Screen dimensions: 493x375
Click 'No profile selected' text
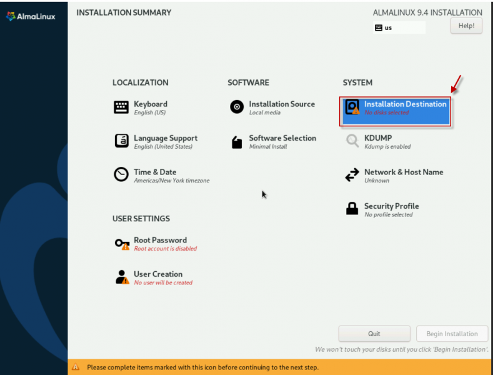point(388,214)
